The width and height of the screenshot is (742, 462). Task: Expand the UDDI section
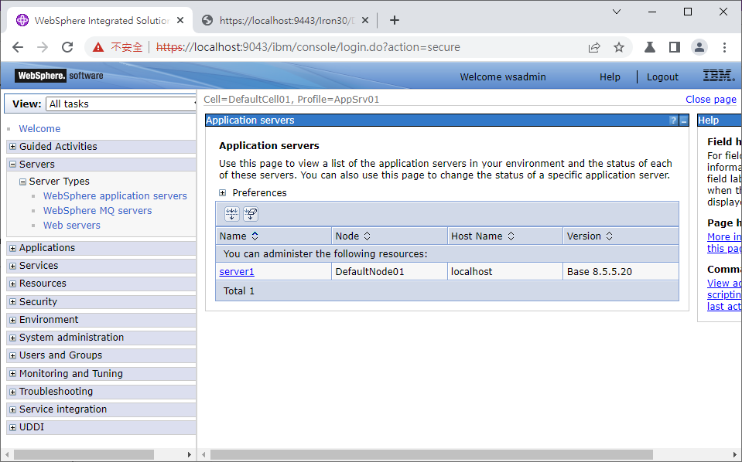point(13,427)
